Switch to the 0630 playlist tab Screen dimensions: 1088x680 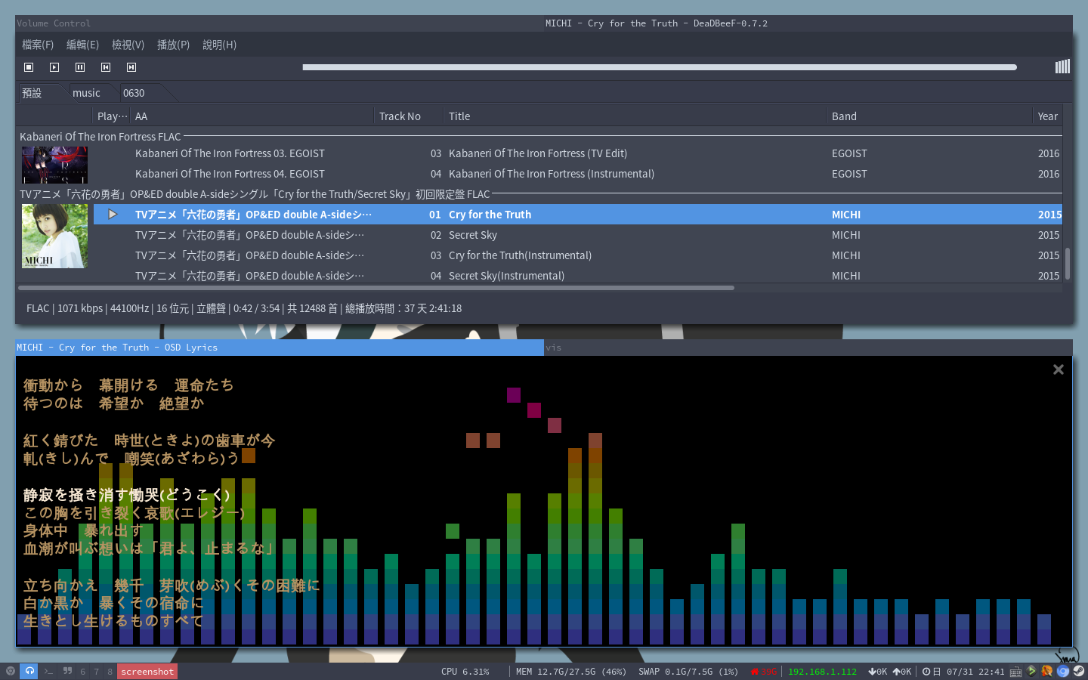[x=134, y=93]
